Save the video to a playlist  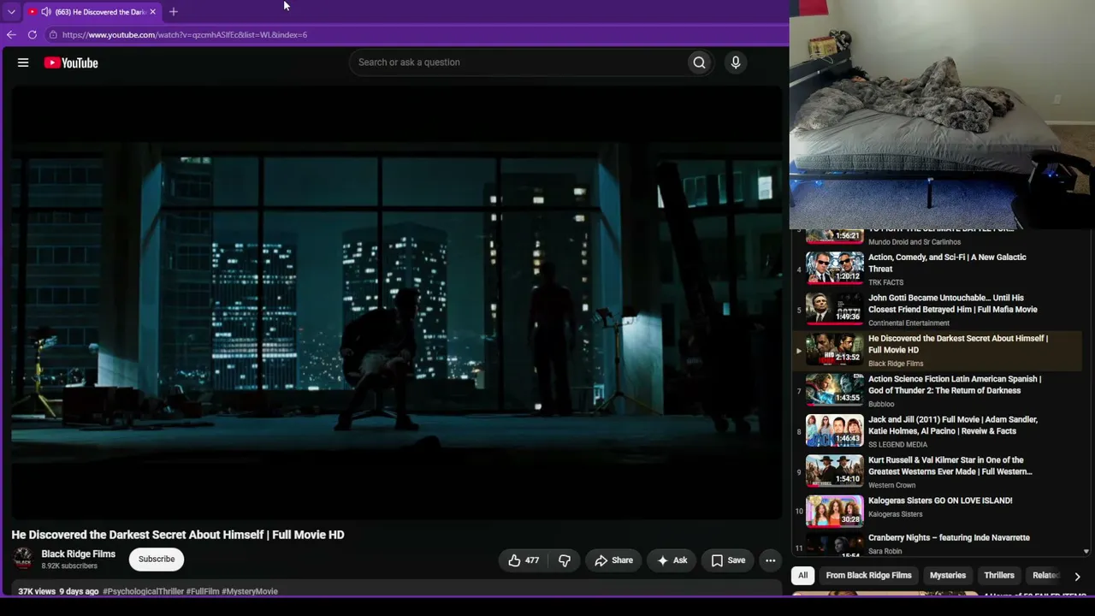(x=728, y=560)
